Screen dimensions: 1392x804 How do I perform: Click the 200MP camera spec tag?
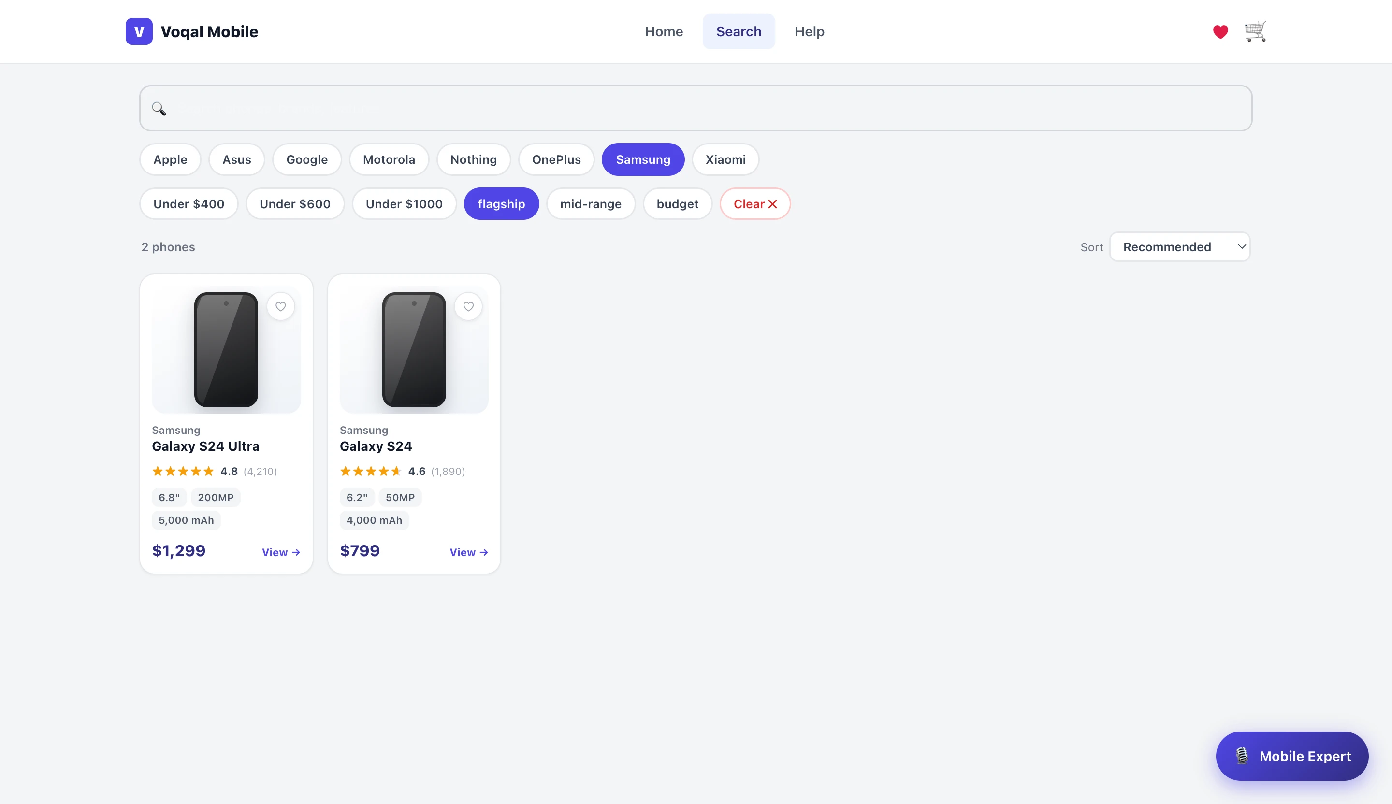point(216,498)
